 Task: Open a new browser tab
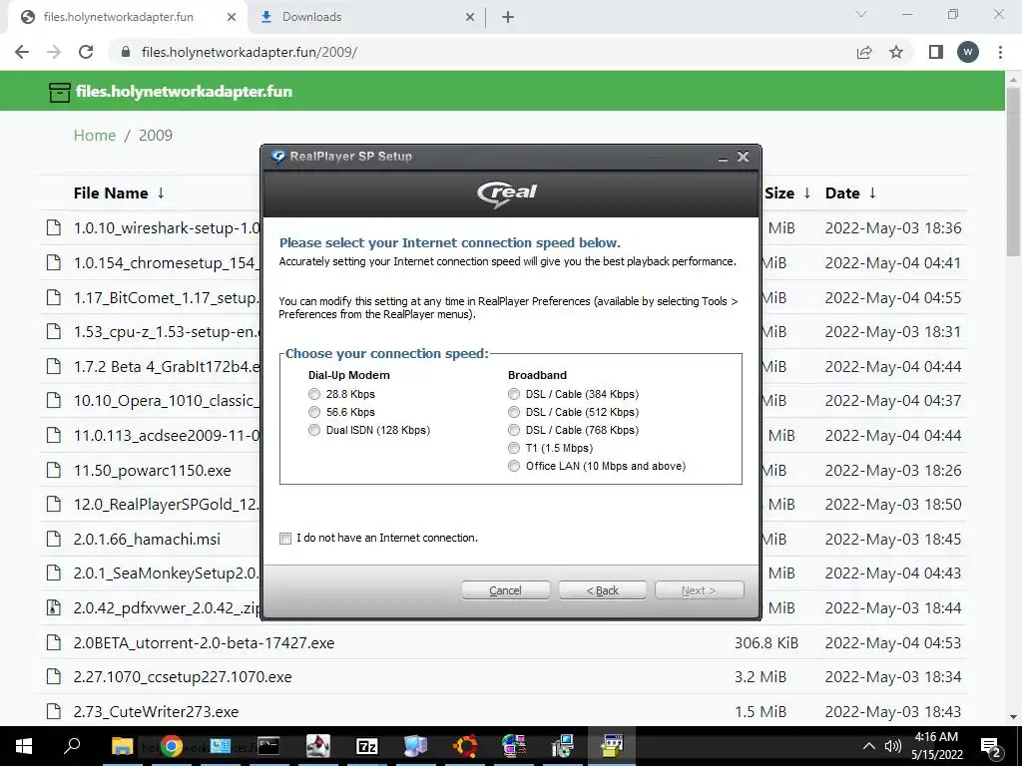(508, 18)
